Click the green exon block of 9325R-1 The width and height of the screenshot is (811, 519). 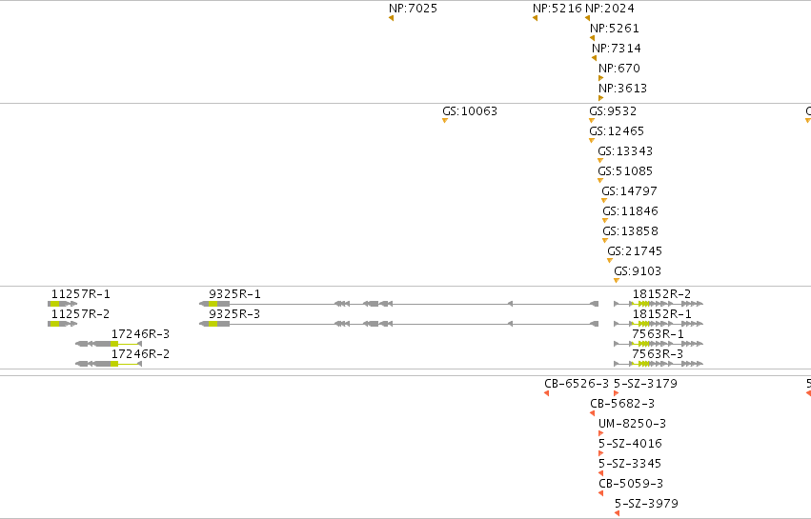pos(213,304)
